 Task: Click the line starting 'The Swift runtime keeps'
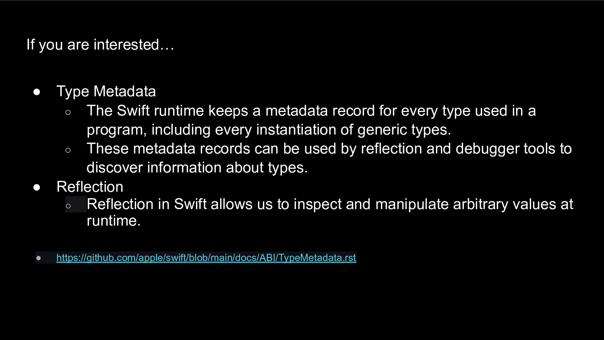point(311,111)
